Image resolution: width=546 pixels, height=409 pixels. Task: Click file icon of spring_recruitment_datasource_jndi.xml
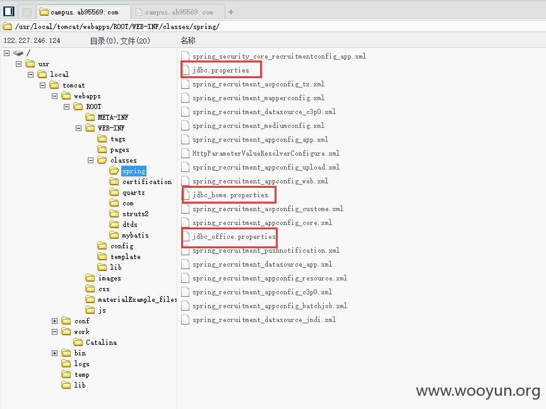[x=185, y=320]
